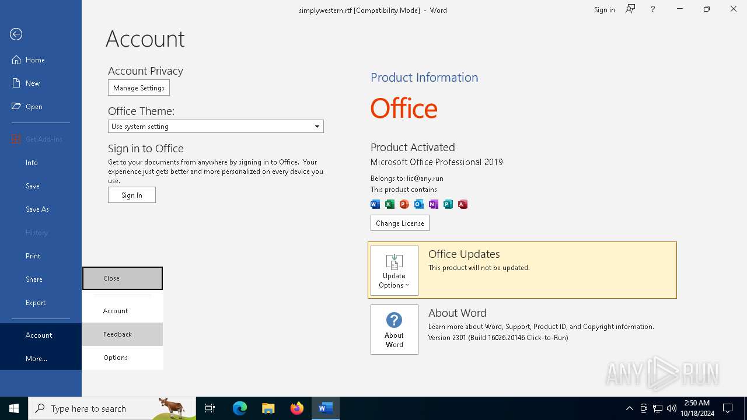747x420 pixels.
Task: Click More... in the sidebar
Action: tap(41, 359)
